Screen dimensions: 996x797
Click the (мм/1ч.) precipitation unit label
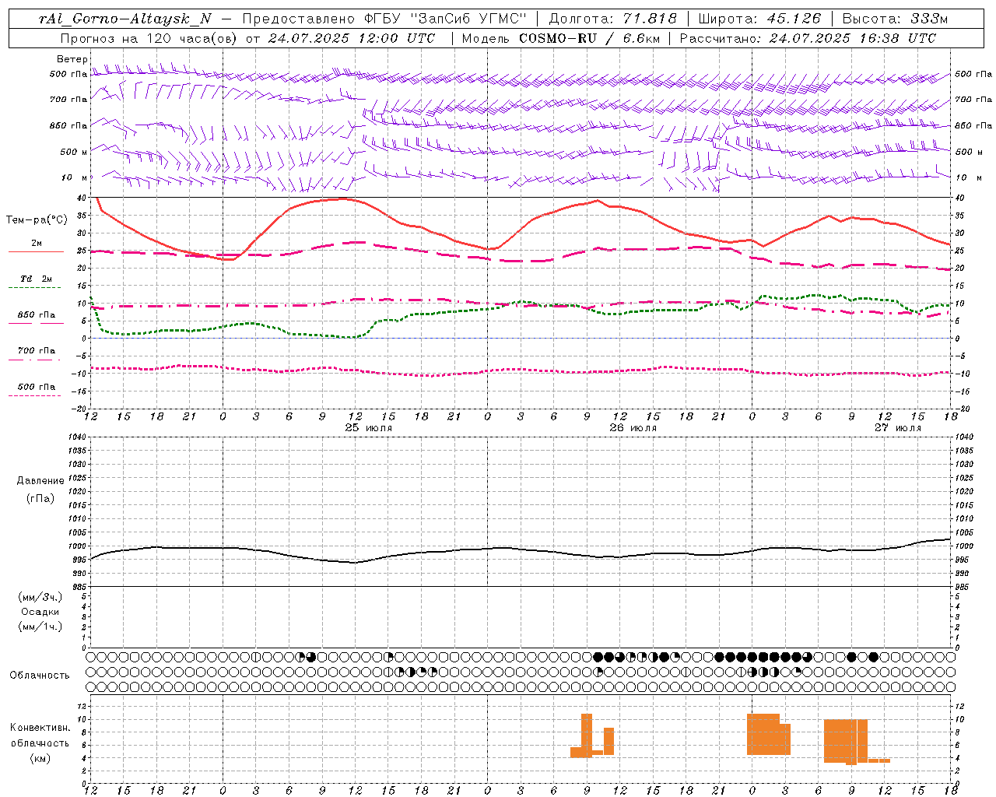pos(40,627)
